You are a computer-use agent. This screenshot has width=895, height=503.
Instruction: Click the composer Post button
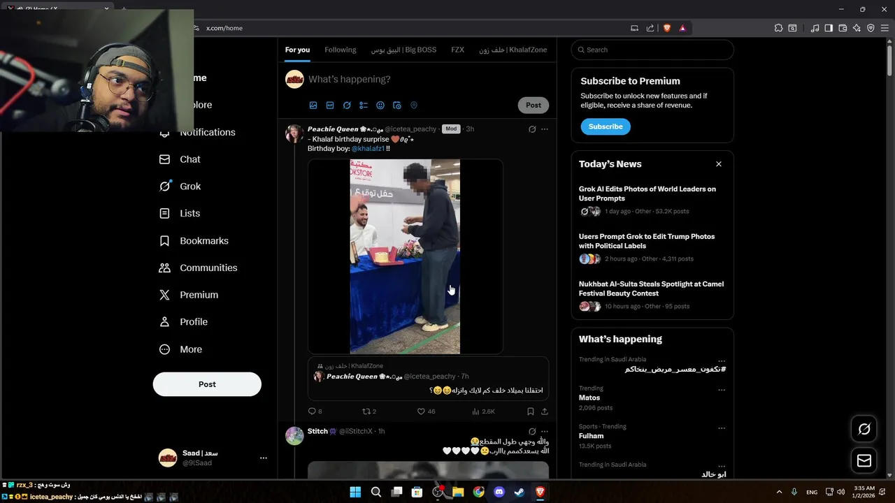[x=534, y=105]
